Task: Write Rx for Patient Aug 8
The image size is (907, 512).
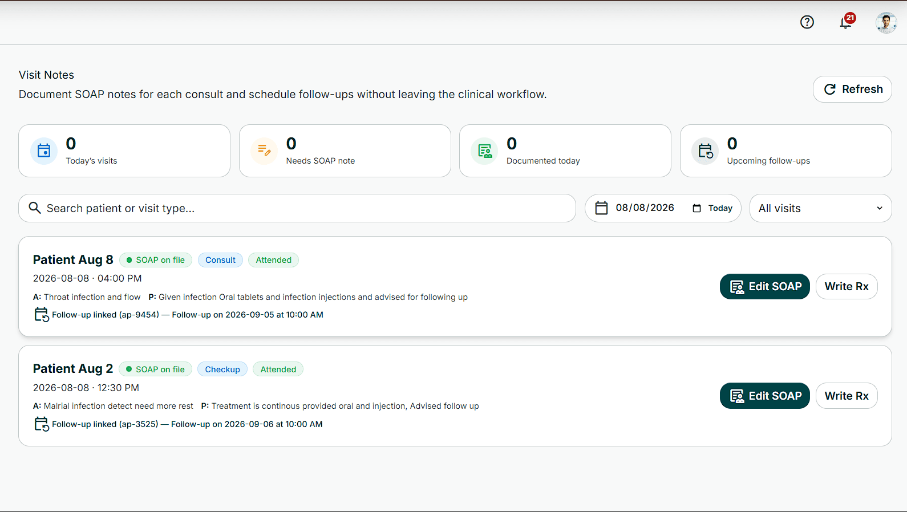Action: [847, 286]
